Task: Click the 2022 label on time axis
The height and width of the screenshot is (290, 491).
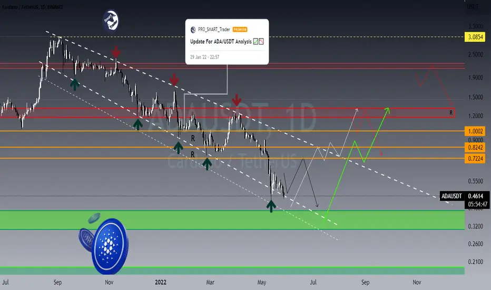Action: [x=161, y=283]
